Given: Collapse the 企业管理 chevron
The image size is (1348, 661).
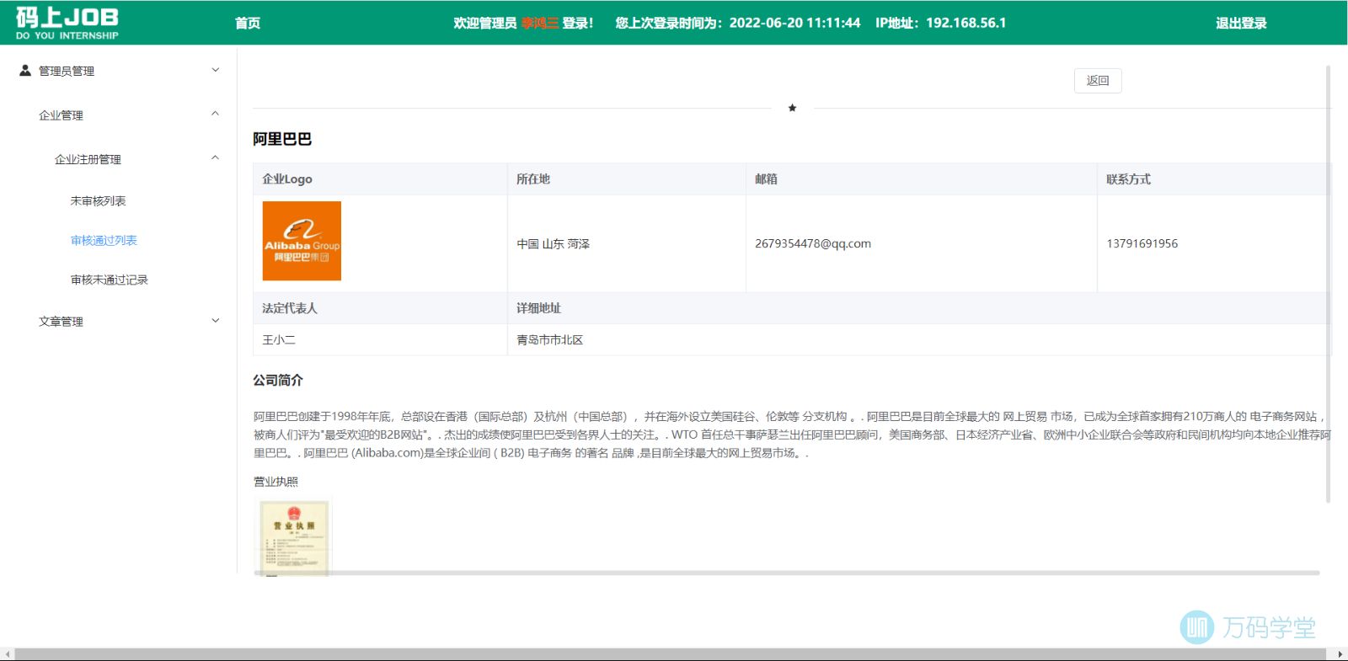Looking at the screenshot, I should [x=216, y=114].
